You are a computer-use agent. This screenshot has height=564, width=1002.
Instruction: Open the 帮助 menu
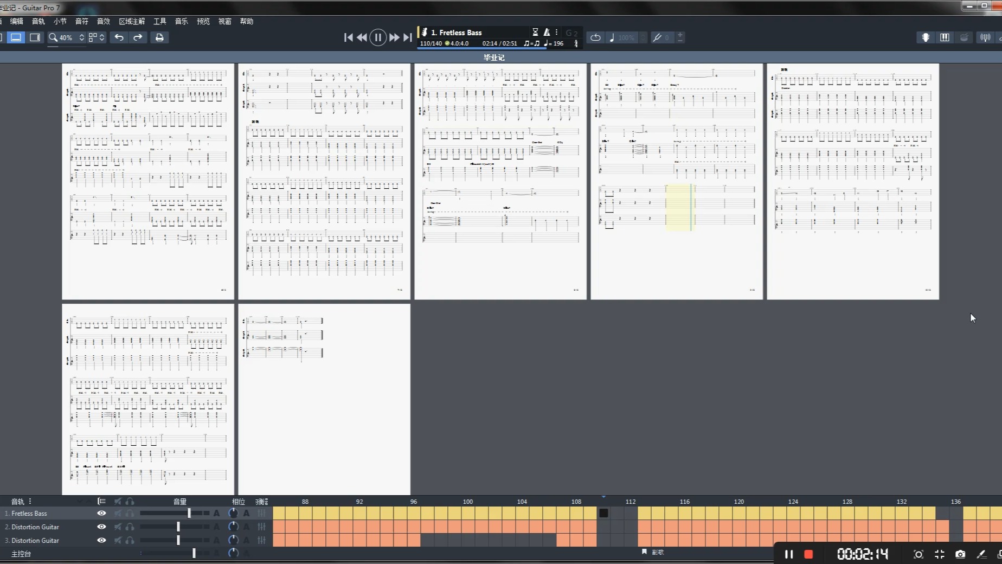[247, 21]
